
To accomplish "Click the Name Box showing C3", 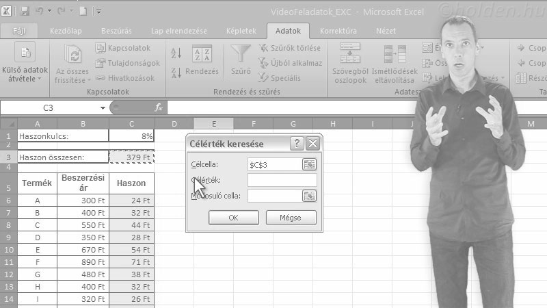I will 49,108.
